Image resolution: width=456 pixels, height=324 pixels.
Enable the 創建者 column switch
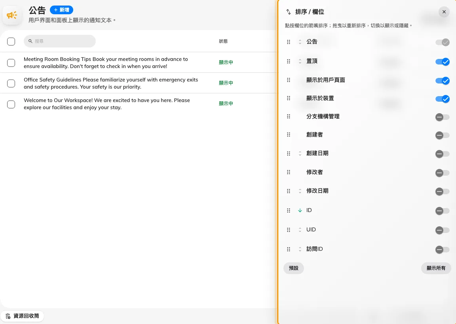(442, 135)
